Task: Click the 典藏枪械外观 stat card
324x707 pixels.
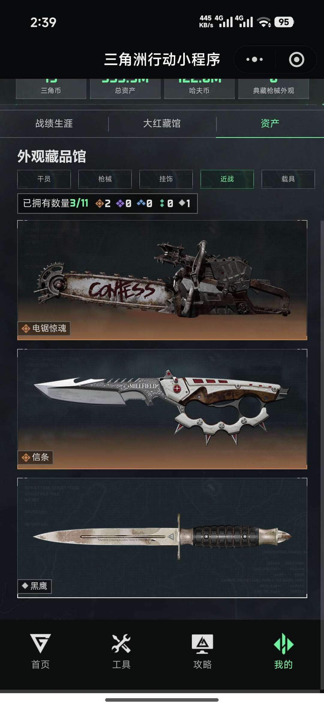Action: [274, 89]
